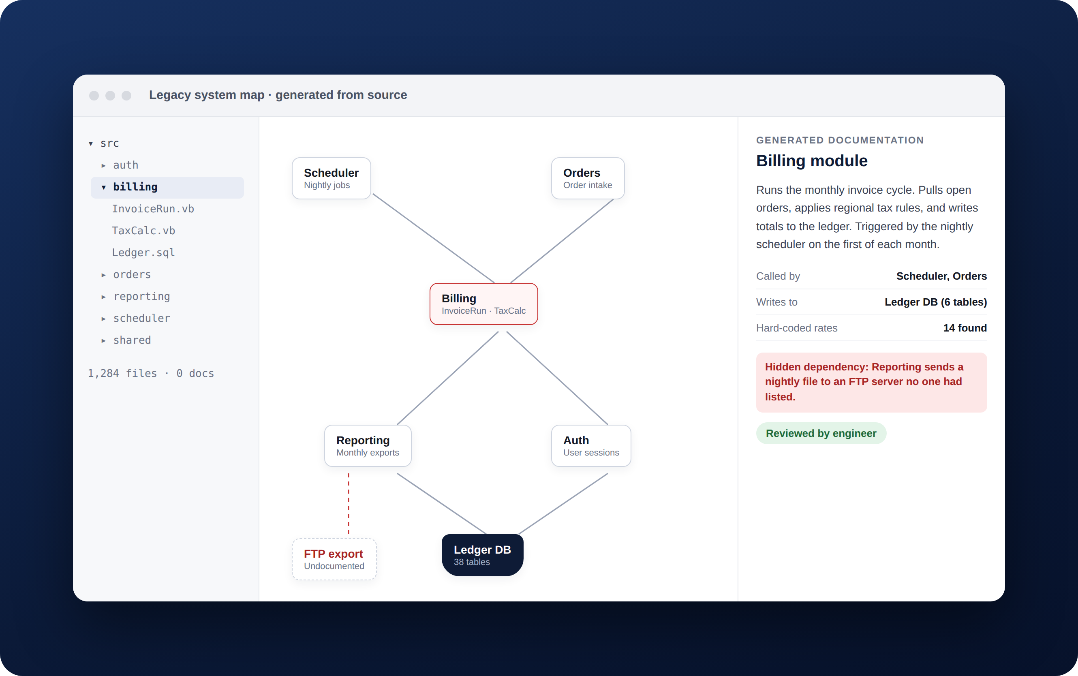Screen dimensions: 1078x676
Task: Expand the scheduler folder arrow
Action: (104, 319)
